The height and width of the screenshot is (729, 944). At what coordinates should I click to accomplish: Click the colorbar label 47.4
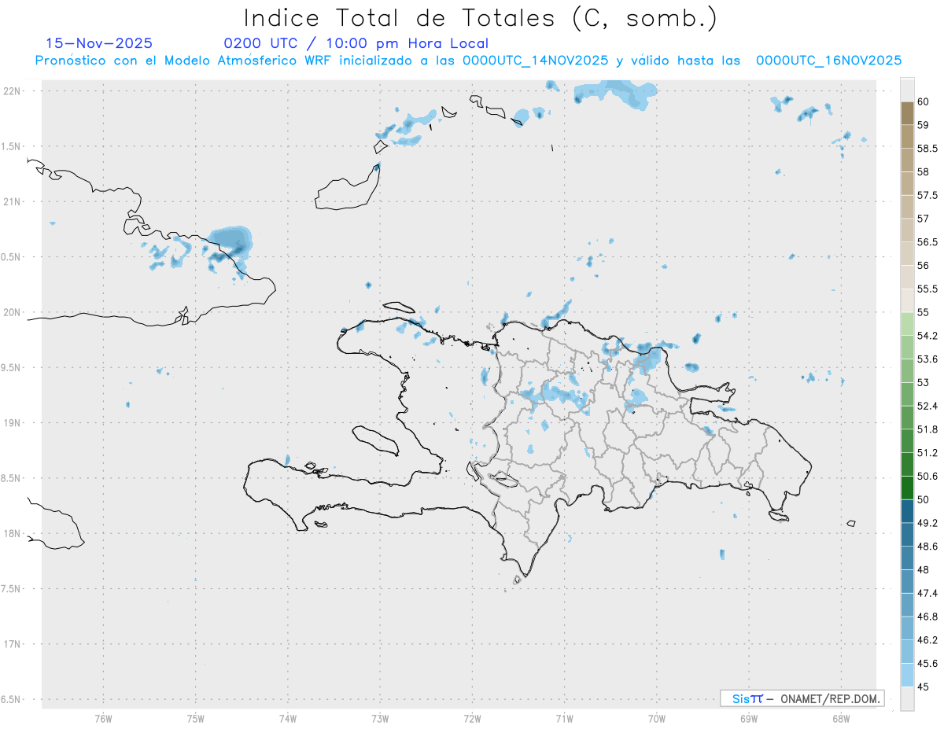click(927, 593)
